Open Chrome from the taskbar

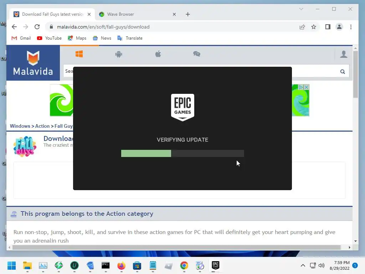pos(184,265)
